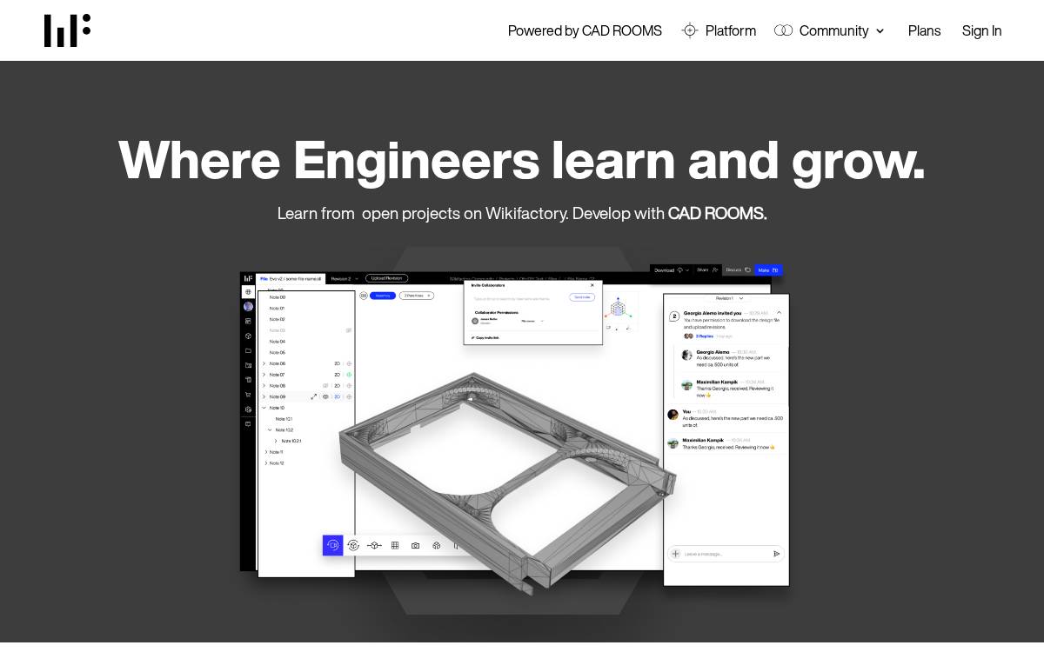Viewport: 1044px width, 652px height.
Task: Open the collaborator permission dropdown
Action: tap(532, 321)
